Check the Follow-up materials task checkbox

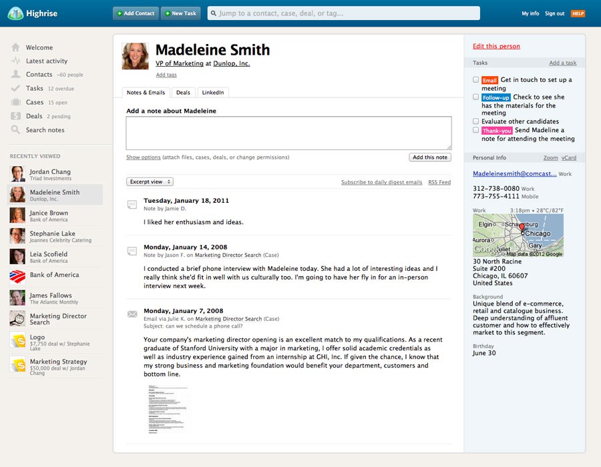pos(475,97)
